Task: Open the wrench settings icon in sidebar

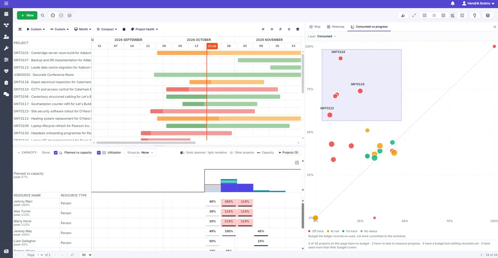Action: pyautogui.click(x=6, y=48)
